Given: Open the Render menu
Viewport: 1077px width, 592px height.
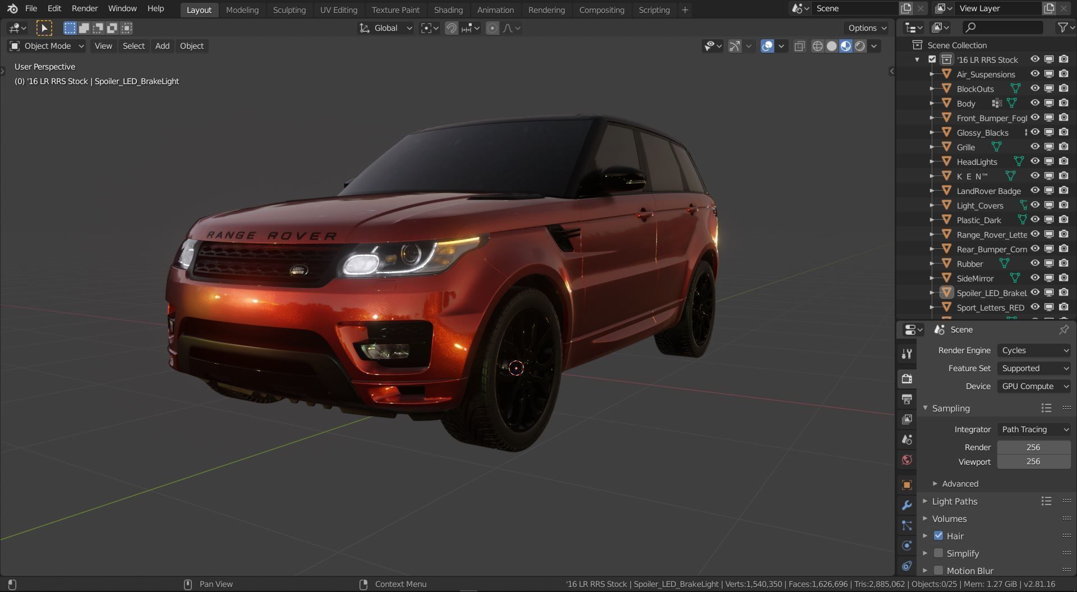Looking at the screenshot, I should [x=85, y=9].
